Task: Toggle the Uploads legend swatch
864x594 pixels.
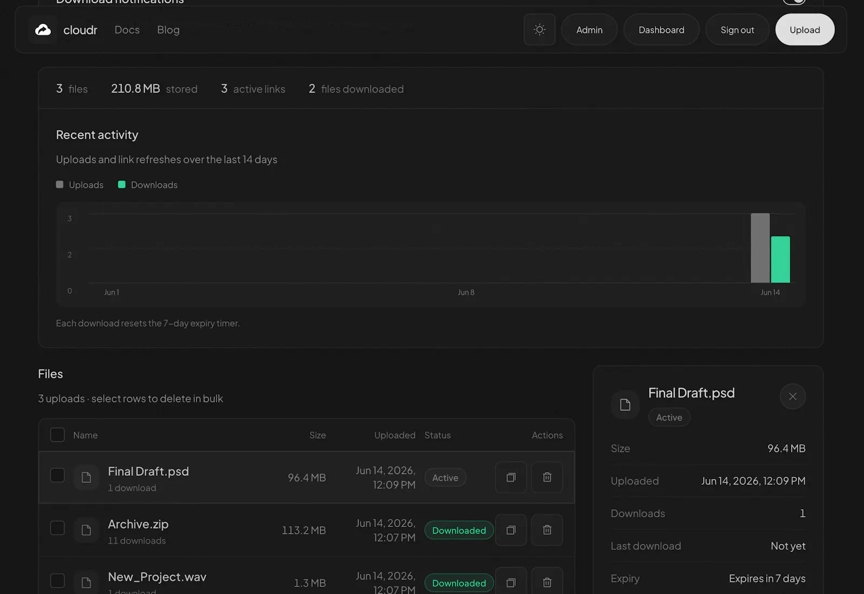Action: pyautogui.click(x=60, y=185)
